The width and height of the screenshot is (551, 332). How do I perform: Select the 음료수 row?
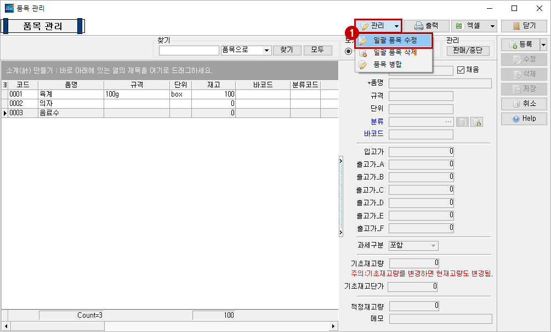(x=170, y=113)
